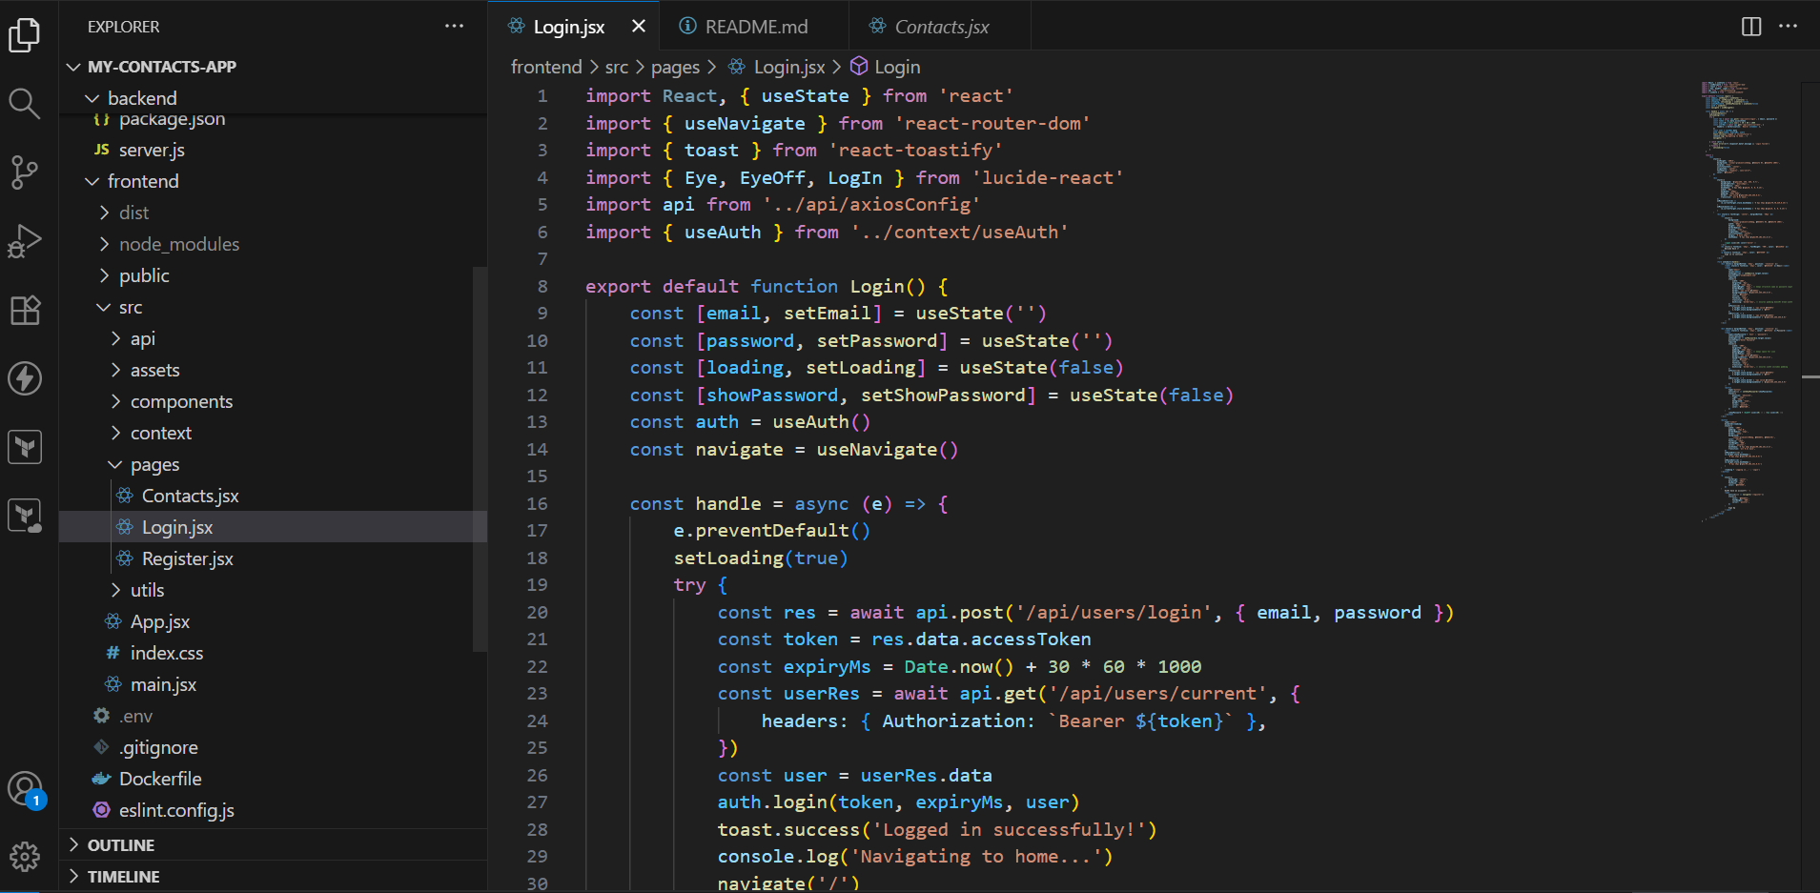Switch to the README.md tab
This screenshot has width=1820, height=893.
point(755,27)
